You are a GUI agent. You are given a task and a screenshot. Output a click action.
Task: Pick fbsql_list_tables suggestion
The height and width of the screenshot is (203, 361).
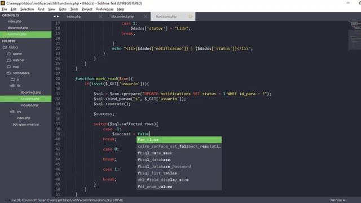[179, 173]
